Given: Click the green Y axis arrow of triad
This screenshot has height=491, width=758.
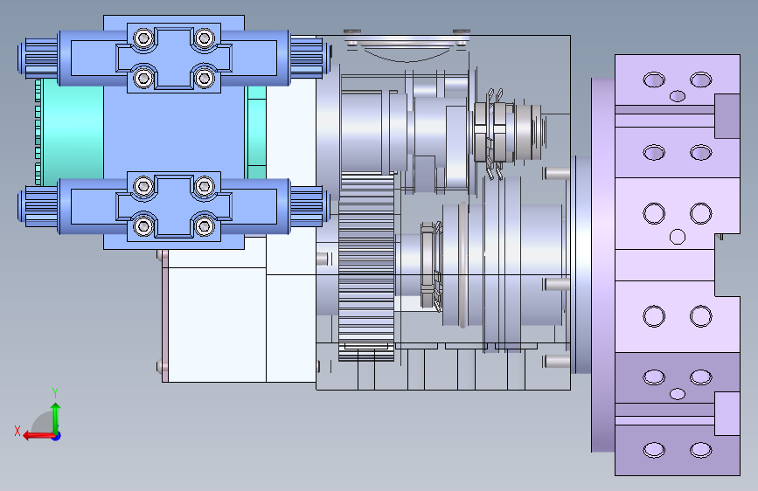Looking at the screenshot, I should (x=56, y=418).
